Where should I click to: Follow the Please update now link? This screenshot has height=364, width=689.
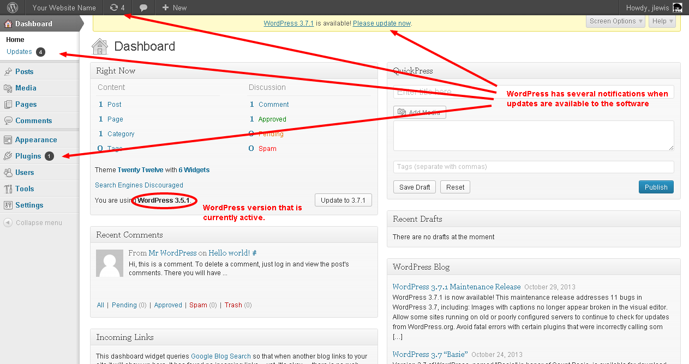pyautogui.click(x=382, y=23)
